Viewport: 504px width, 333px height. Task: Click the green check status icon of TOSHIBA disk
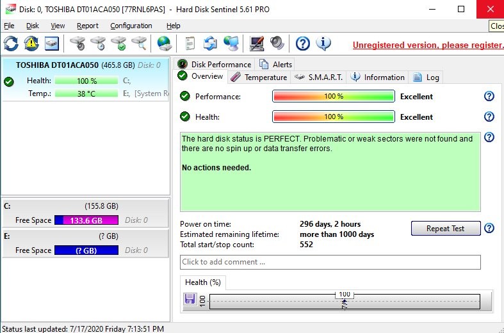point(9,81)
